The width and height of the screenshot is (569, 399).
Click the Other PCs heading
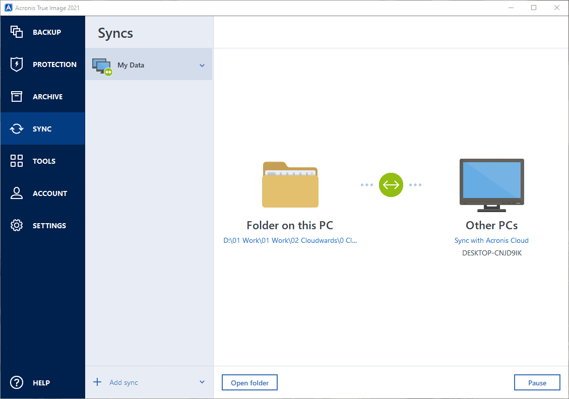point(492,225)
